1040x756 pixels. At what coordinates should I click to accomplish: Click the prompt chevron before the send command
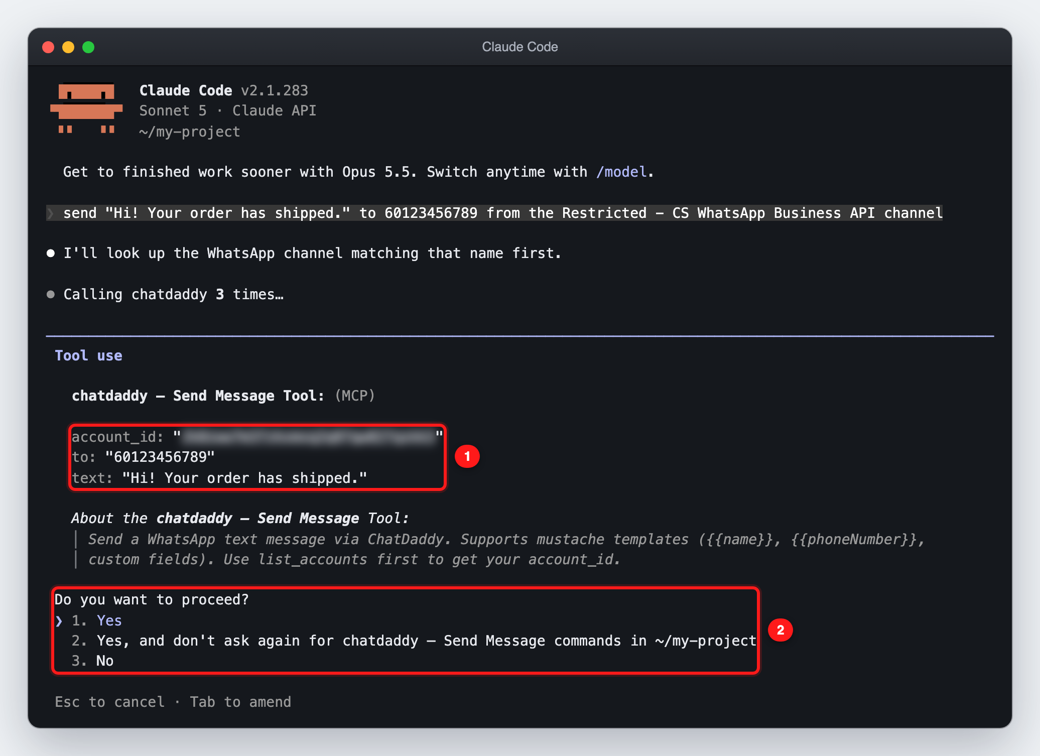click(51, 213)
